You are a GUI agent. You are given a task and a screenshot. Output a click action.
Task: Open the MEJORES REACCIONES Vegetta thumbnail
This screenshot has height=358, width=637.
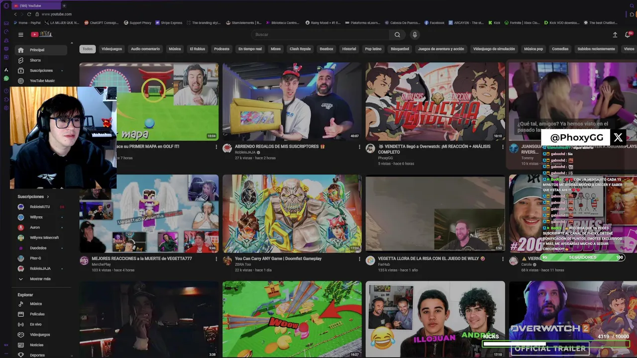(149, 213)
